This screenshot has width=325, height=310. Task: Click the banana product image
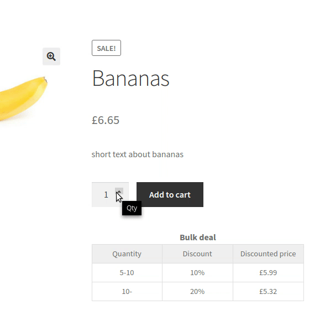[23, 99]
